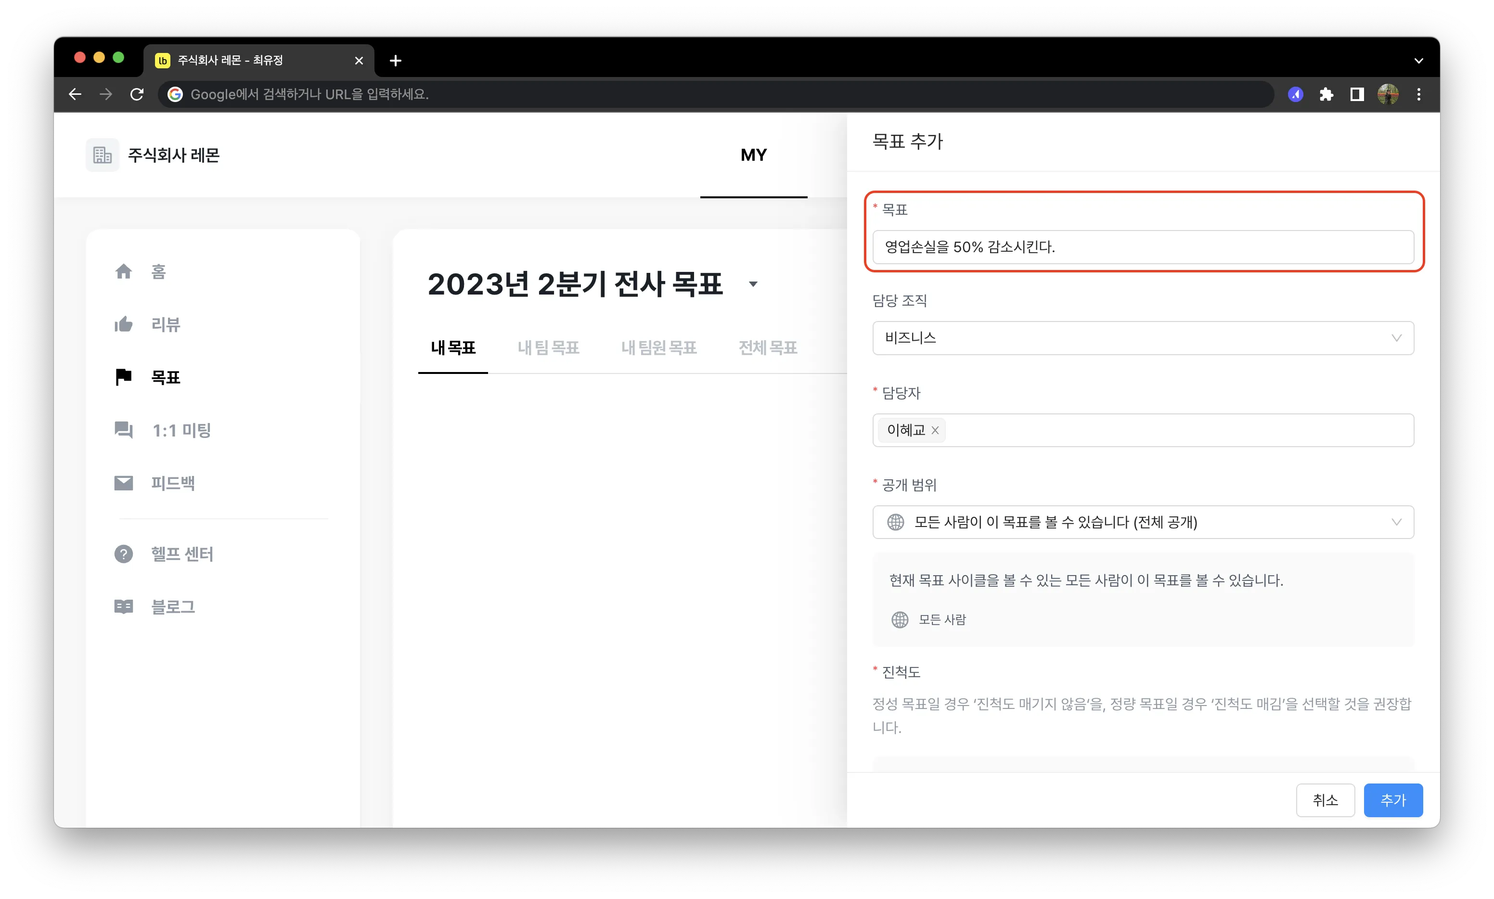Click inside the 담당자 assignee field
This screenshot has height=899, width=1494.
1143,430
